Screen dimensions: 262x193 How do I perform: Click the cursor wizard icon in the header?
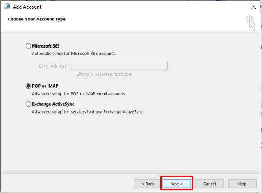(251, 23)
